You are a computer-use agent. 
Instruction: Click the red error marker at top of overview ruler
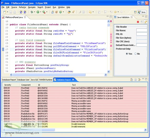(111, 21)
